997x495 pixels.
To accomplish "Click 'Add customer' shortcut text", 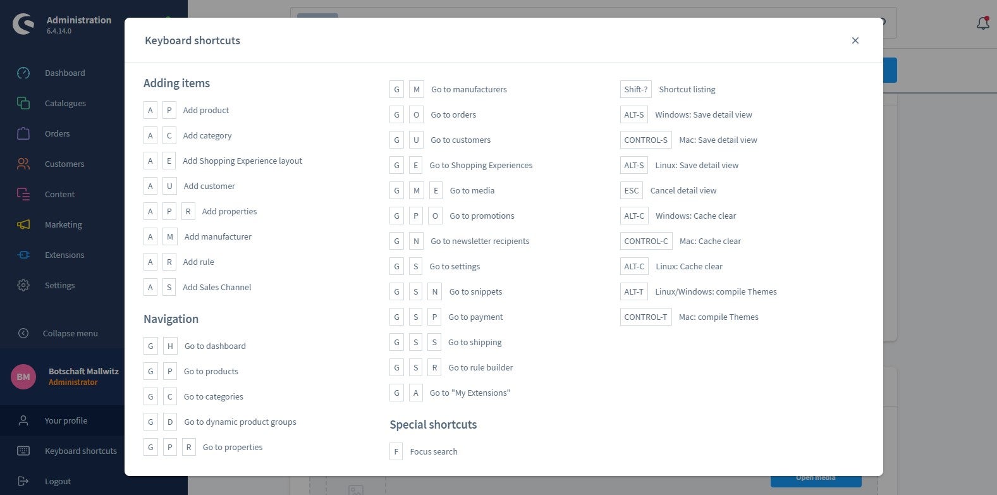I will pos(209,186).
